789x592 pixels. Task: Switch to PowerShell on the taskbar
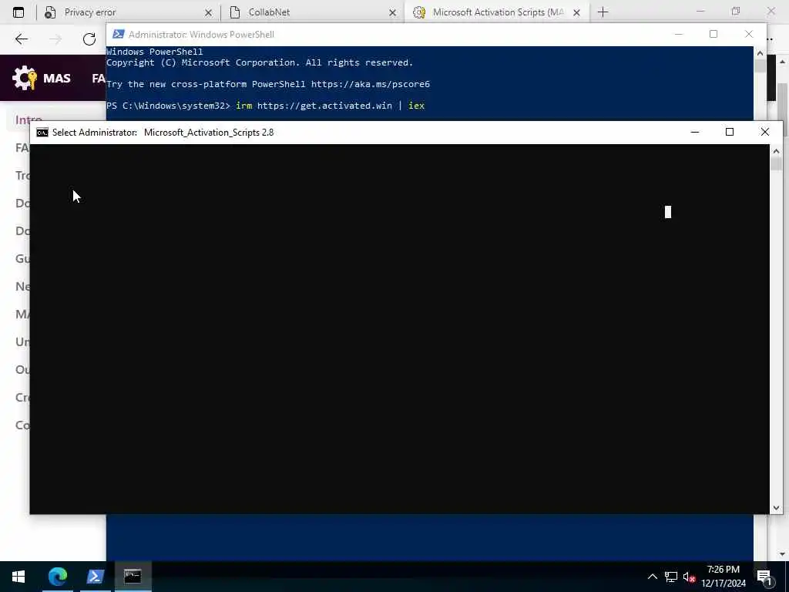coord(95,577)
